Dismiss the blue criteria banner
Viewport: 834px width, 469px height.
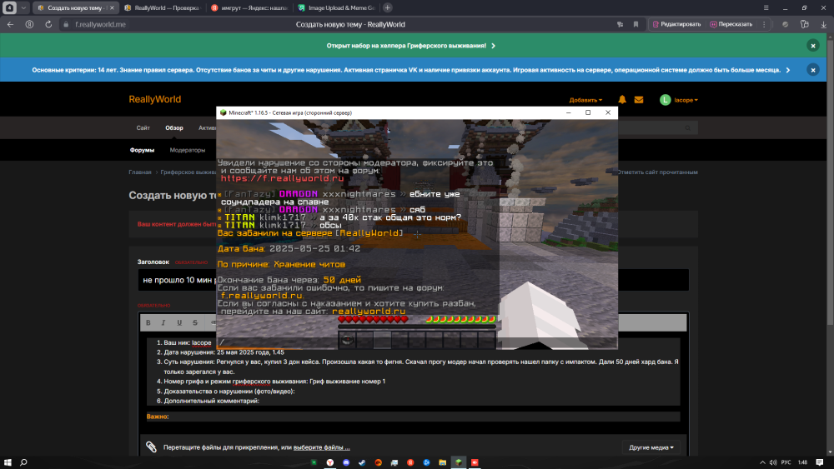click(812, 70)
